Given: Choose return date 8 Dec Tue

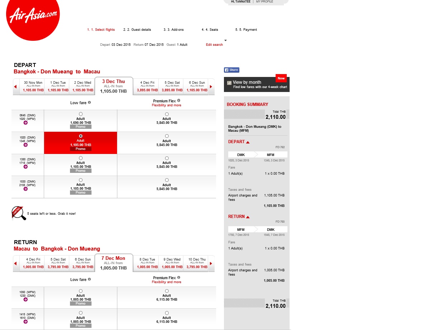Looking at the screenshot, I should click(x=147, y=263).
